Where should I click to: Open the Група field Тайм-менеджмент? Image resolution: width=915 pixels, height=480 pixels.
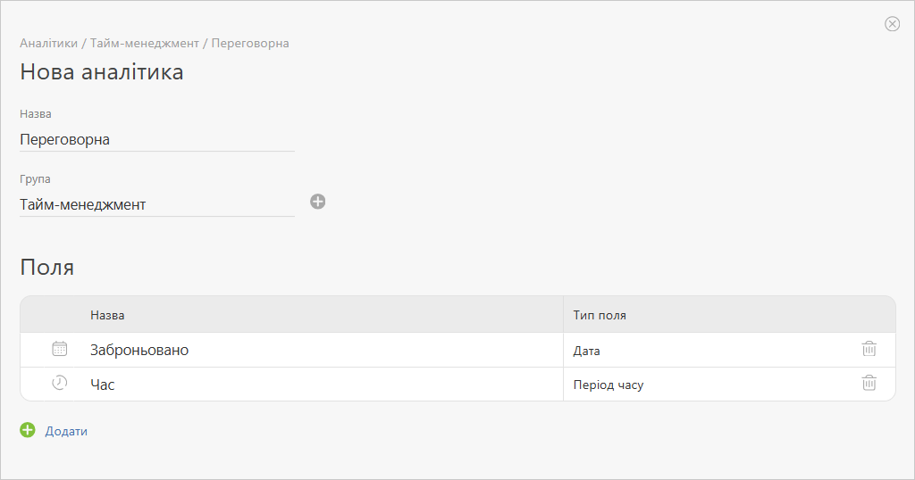(157, 205)
